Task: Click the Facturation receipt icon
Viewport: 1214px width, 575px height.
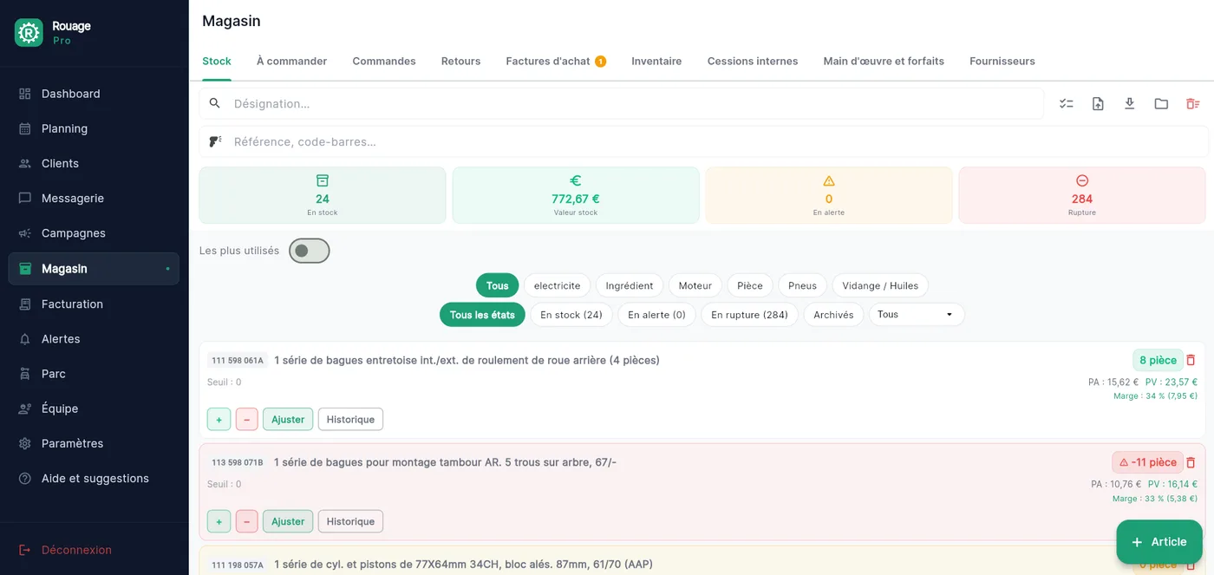Action: pyautogui.click(x=25, y=304)
